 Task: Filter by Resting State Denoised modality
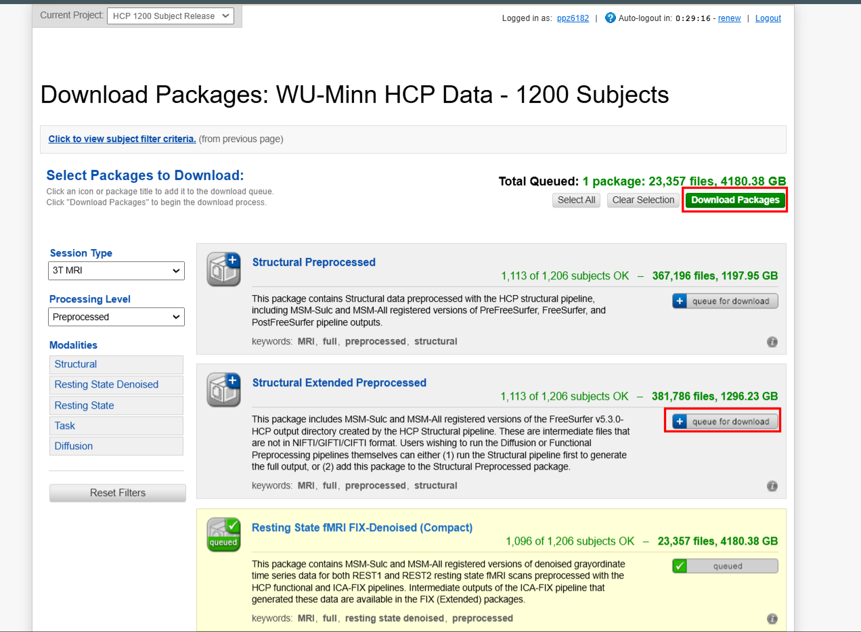coord(116,384)
